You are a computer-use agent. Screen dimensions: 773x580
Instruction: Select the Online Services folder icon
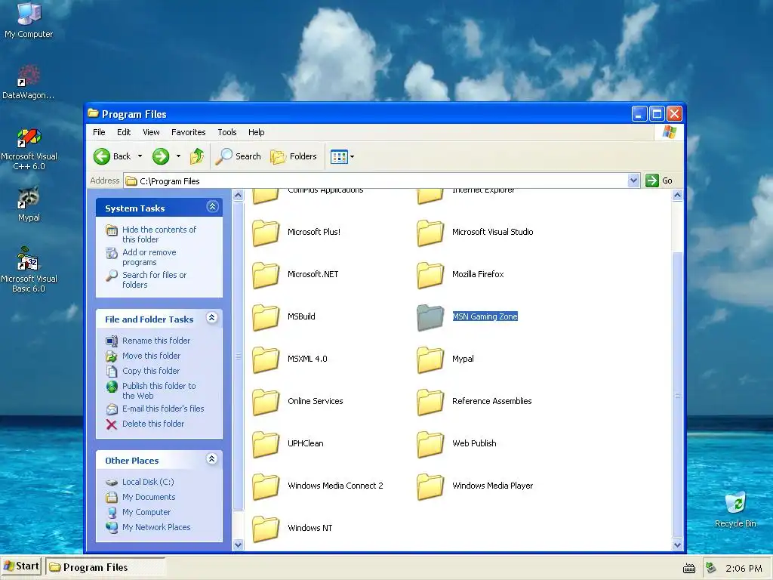click(266, 402)
